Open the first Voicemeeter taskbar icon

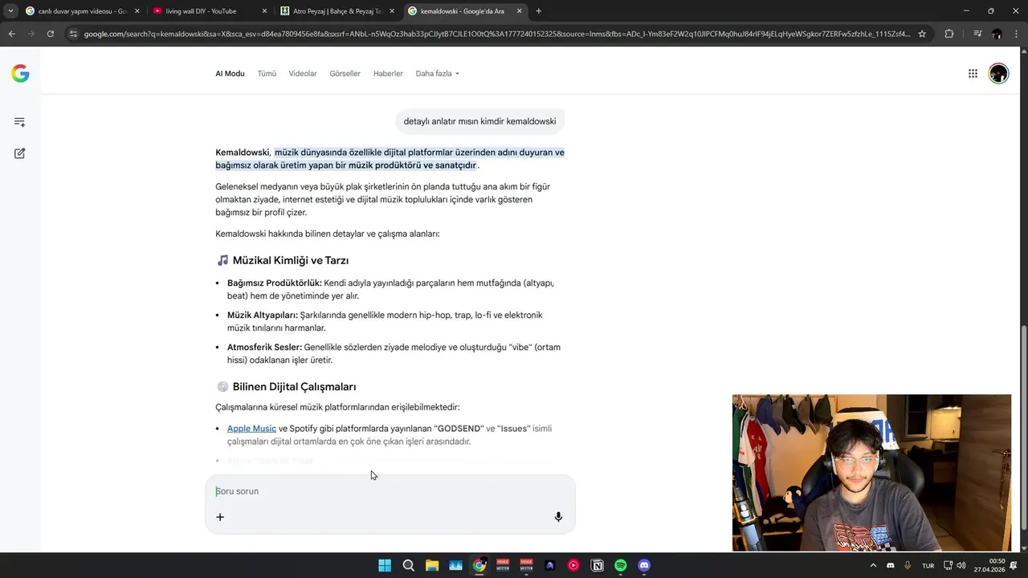point(503,565)
